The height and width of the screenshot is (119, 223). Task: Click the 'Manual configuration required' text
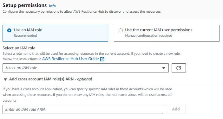[x=149, y=35]
